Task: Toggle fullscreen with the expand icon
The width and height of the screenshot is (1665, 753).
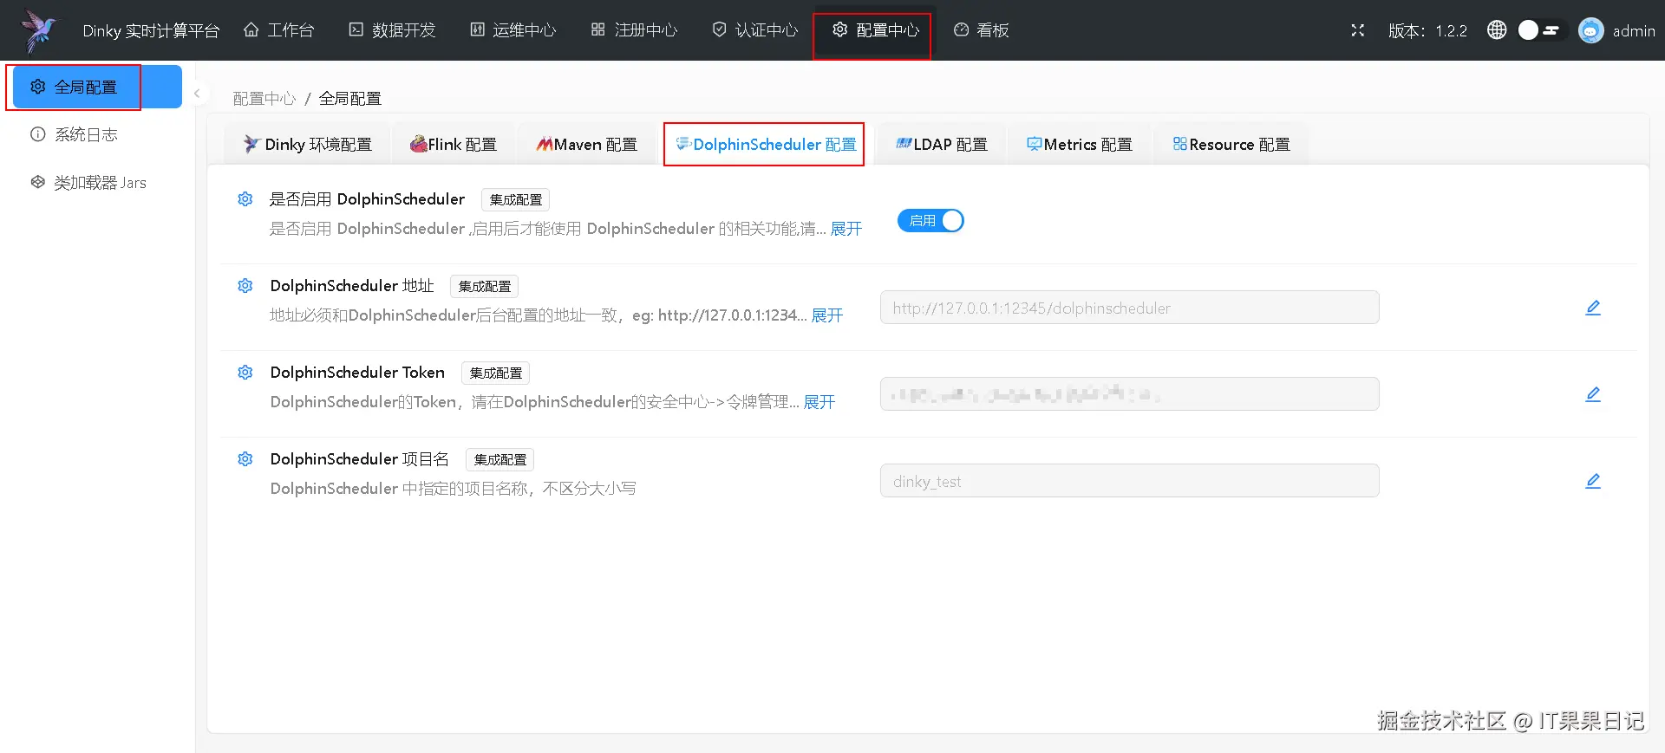Action: coord(1358,30)
